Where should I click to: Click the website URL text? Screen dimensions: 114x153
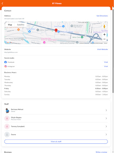pos(11,52)
